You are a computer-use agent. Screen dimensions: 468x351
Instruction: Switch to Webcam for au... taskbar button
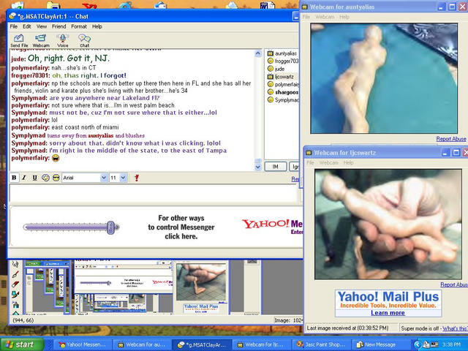tap(141, 344)
